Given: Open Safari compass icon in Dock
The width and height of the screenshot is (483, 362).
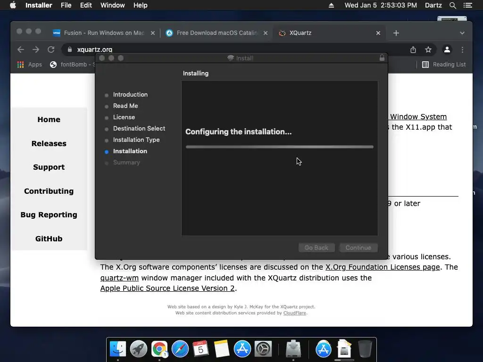Looking at the screenshot, I should pyautogui.click(x=180, y=349).
